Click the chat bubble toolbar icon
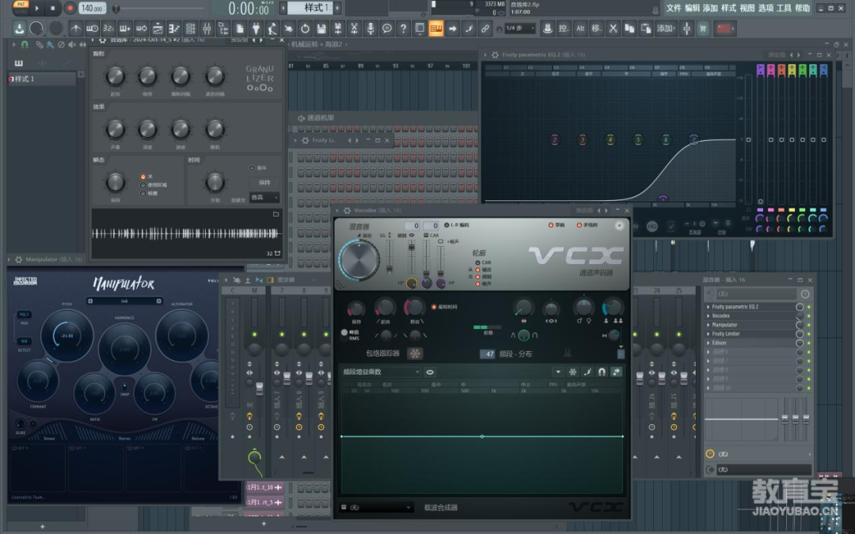The width and height of the screenshot is (855, 534). point(386,28)
